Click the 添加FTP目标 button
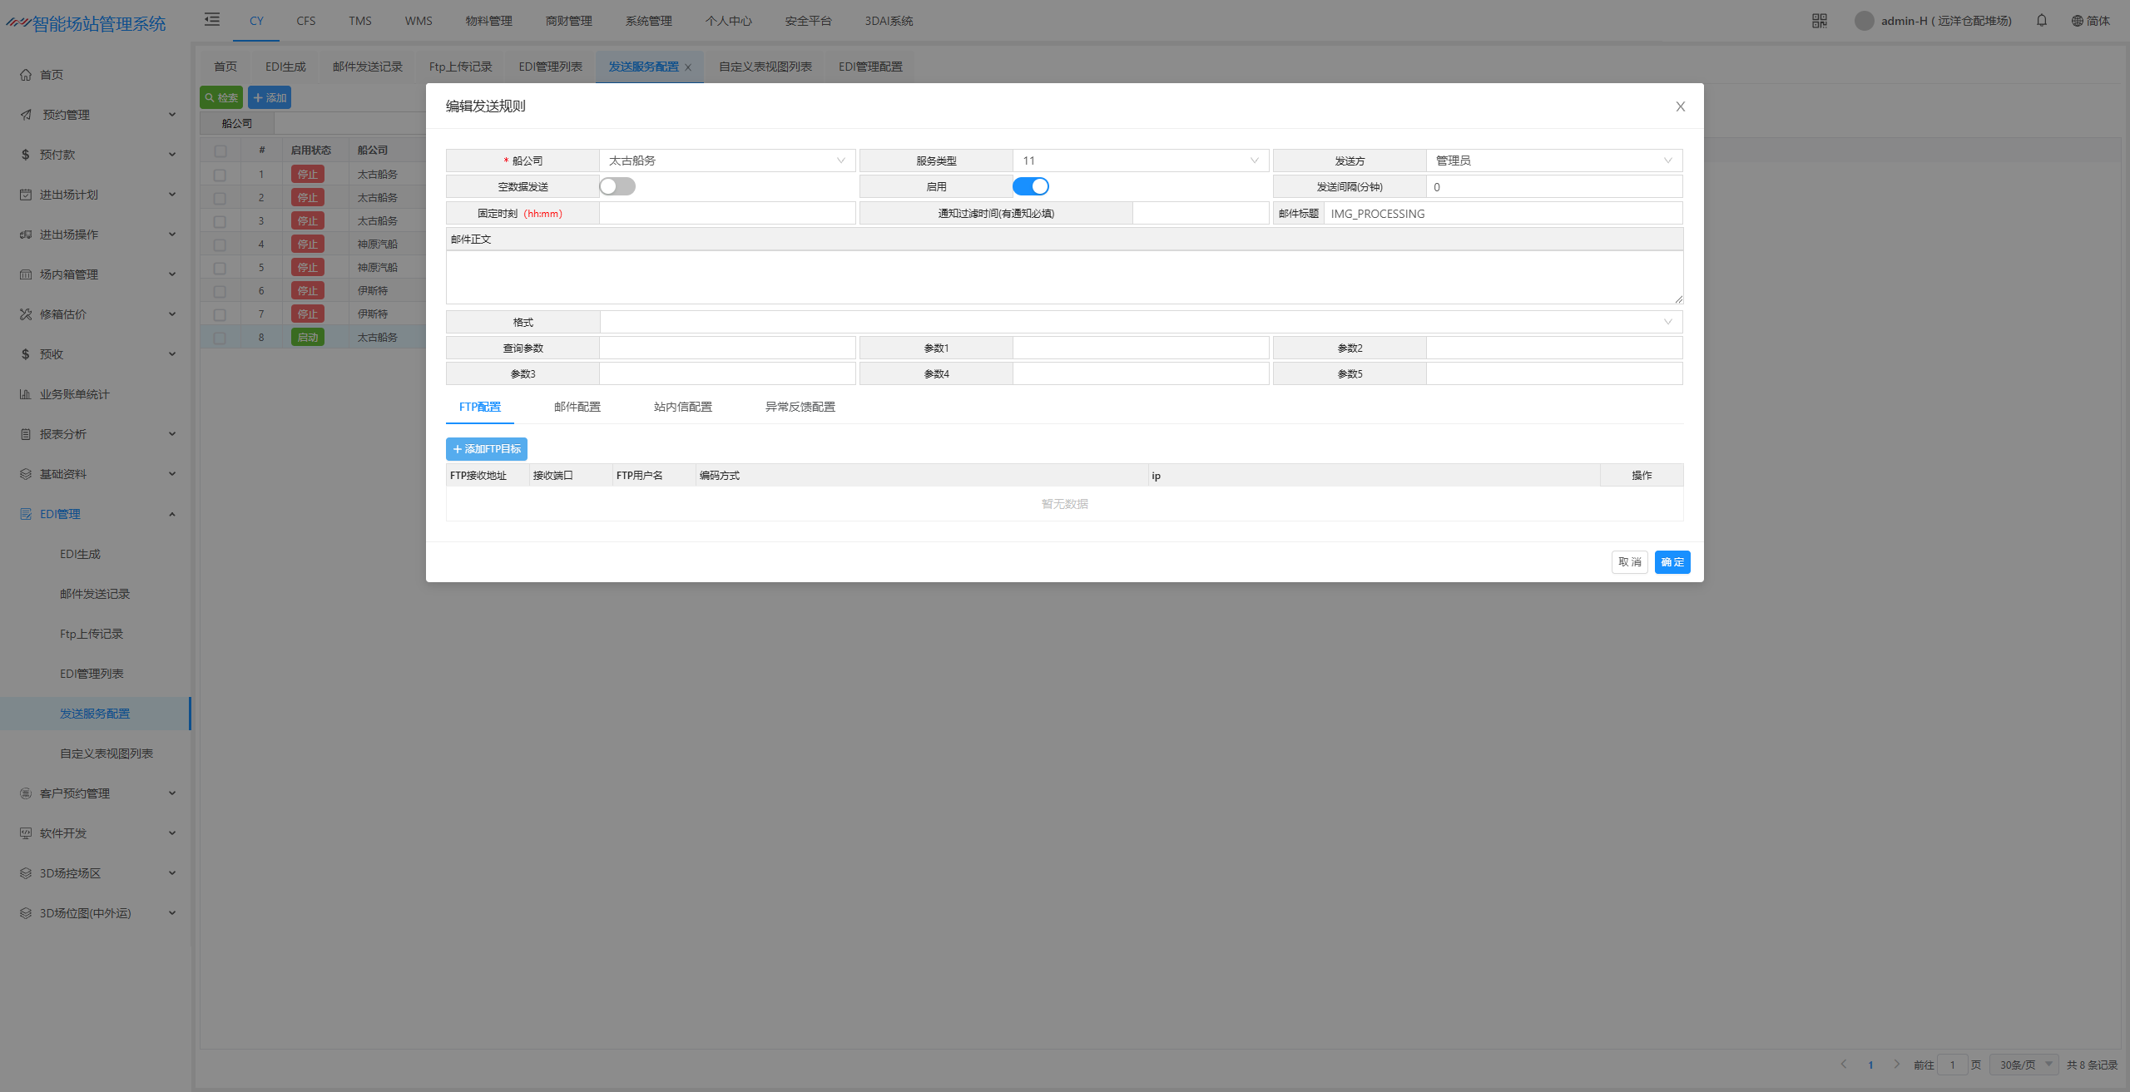The height and width of the screenshot is (1092, 2130). (x=487, y=449)
